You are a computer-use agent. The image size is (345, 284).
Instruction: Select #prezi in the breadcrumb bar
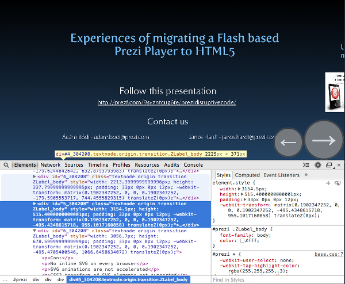point(20,279)
